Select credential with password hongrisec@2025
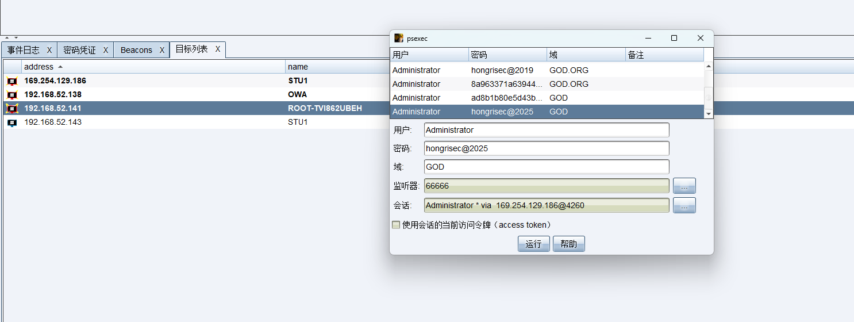 (547, 112)
